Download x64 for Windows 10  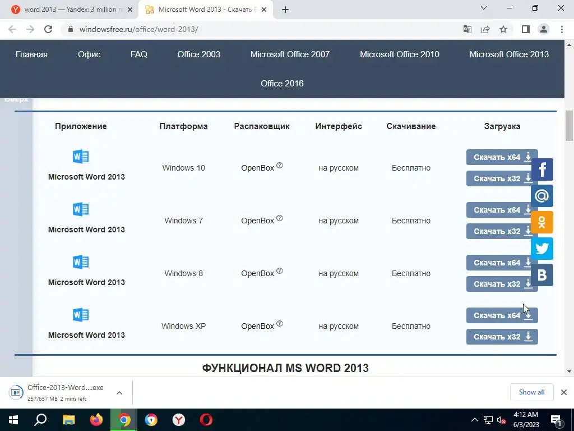pos(498,157)
